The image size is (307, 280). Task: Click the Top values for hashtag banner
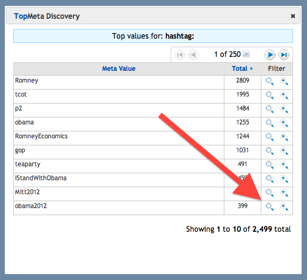pyautogui.click(x=153, y=36)
